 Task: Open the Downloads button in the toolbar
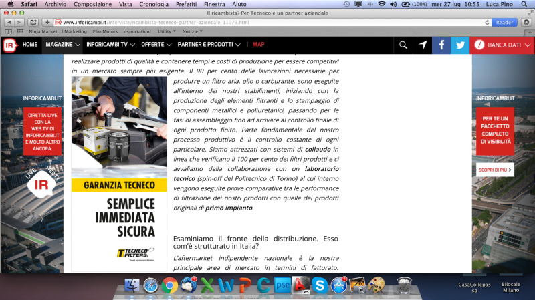(526, 22)
